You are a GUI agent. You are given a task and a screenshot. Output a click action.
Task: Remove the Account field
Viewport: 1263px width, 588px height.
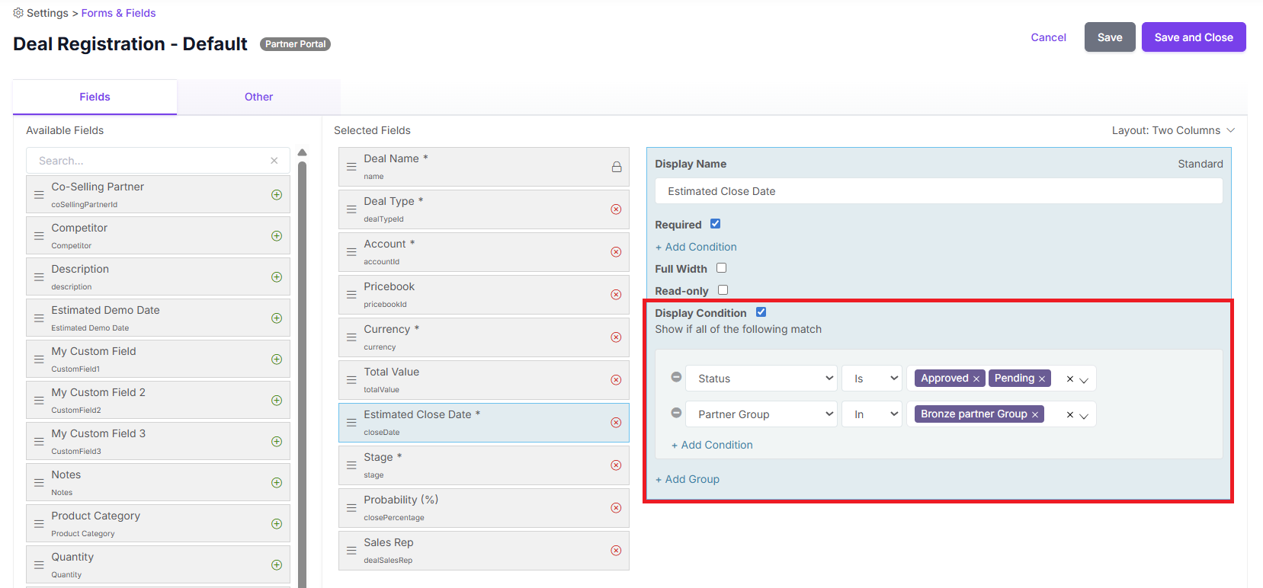[x=616, y=252]
